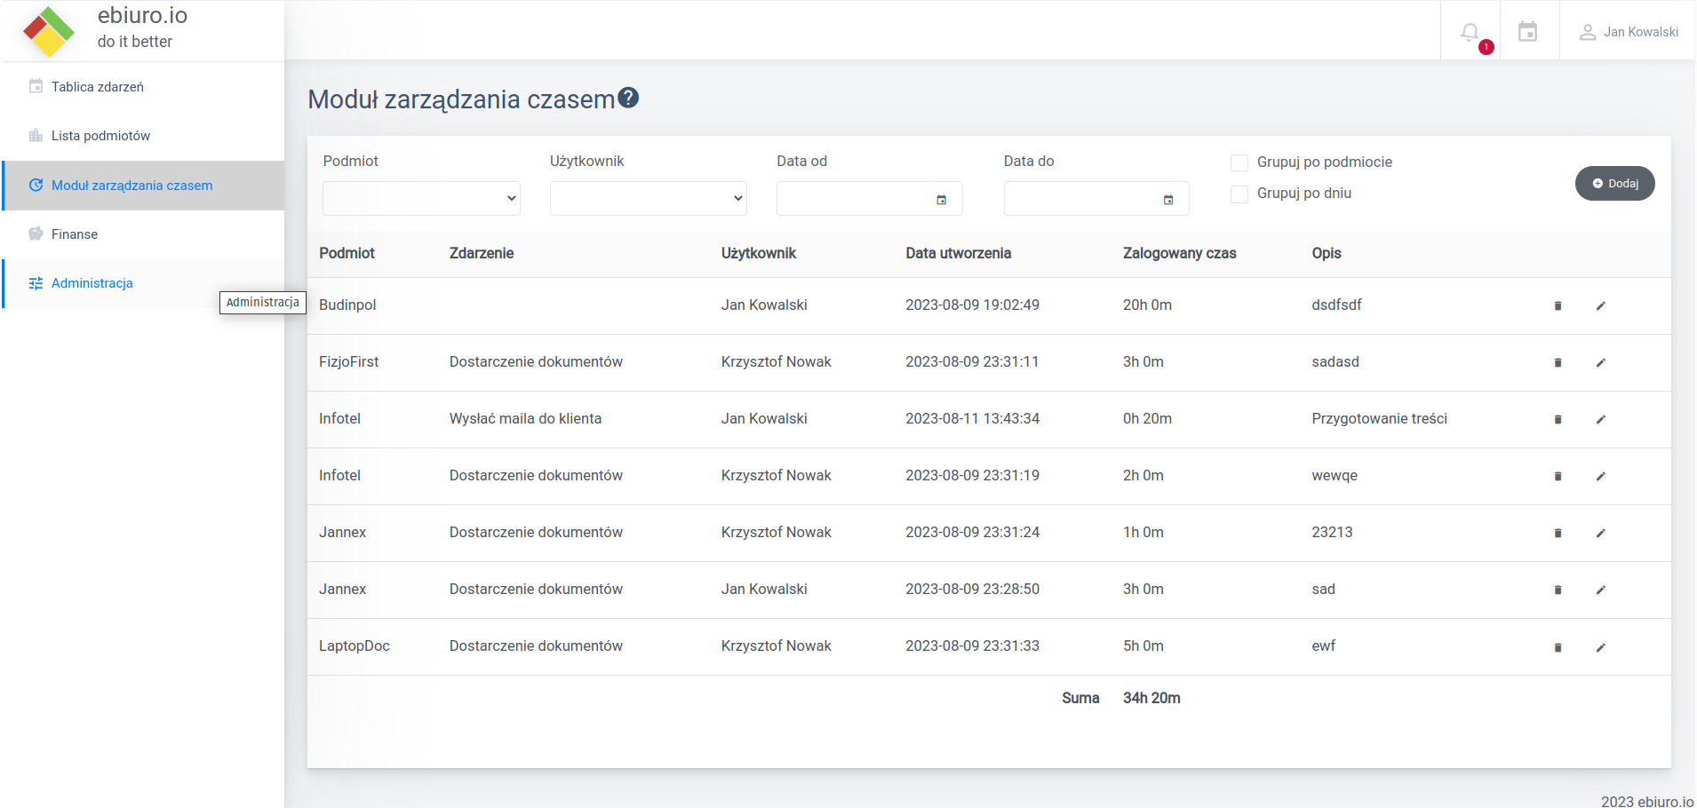This screenshot has height=808, width=1697.
Task: Navigate to Lista podmiotów
Action: click(100, 136)
